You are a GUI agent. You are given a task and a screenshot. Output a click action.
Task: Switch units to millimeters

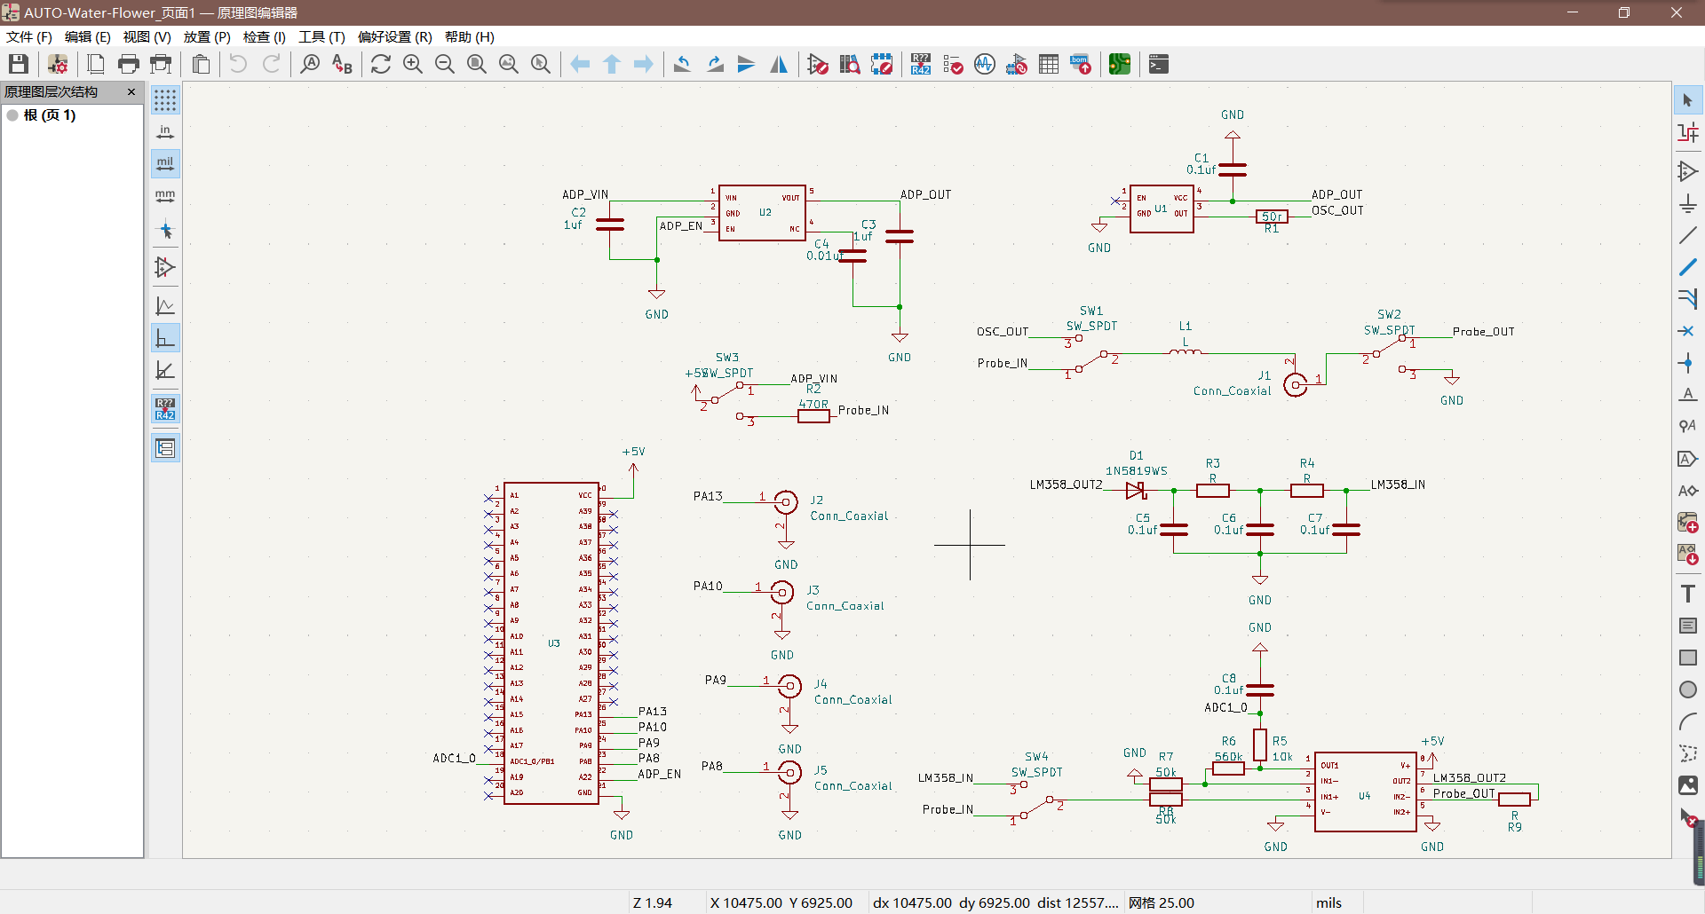click(165, 196)
